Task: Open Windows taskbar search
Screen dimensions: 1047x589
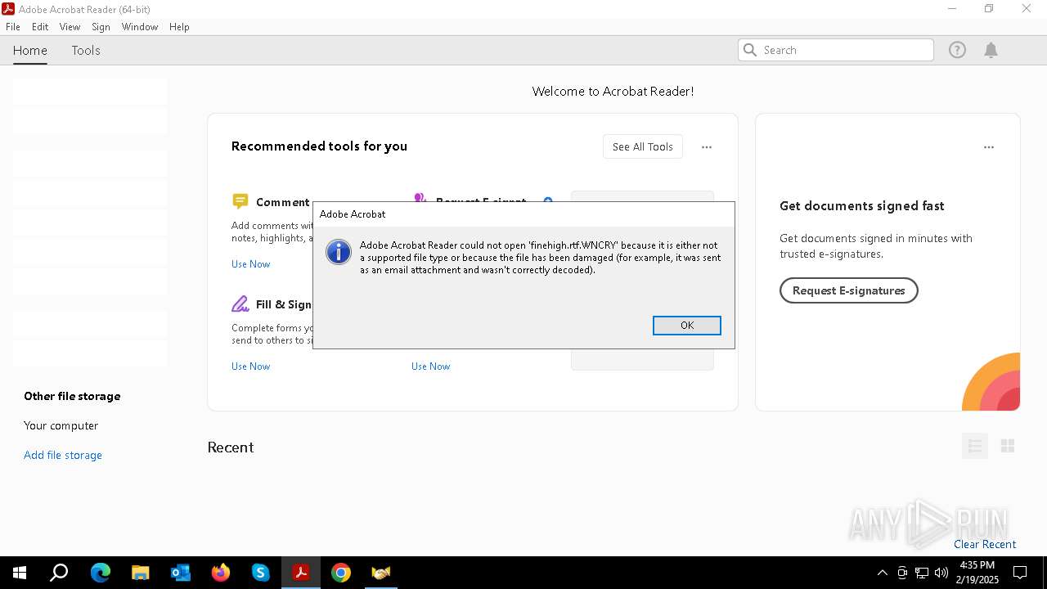Action: (x=59, y=573)
